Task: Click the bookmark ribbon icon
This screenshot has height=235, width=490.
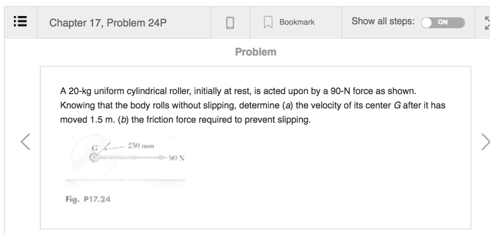Action: [x=268, y=22]
